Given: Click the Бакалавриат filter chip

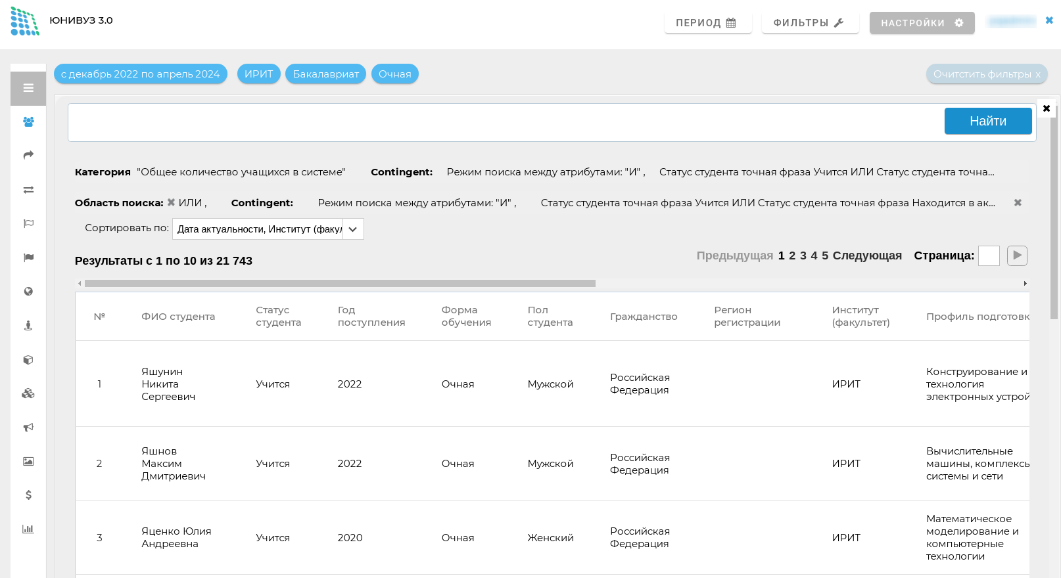Looking at the screenshot, I should [326, 74].
